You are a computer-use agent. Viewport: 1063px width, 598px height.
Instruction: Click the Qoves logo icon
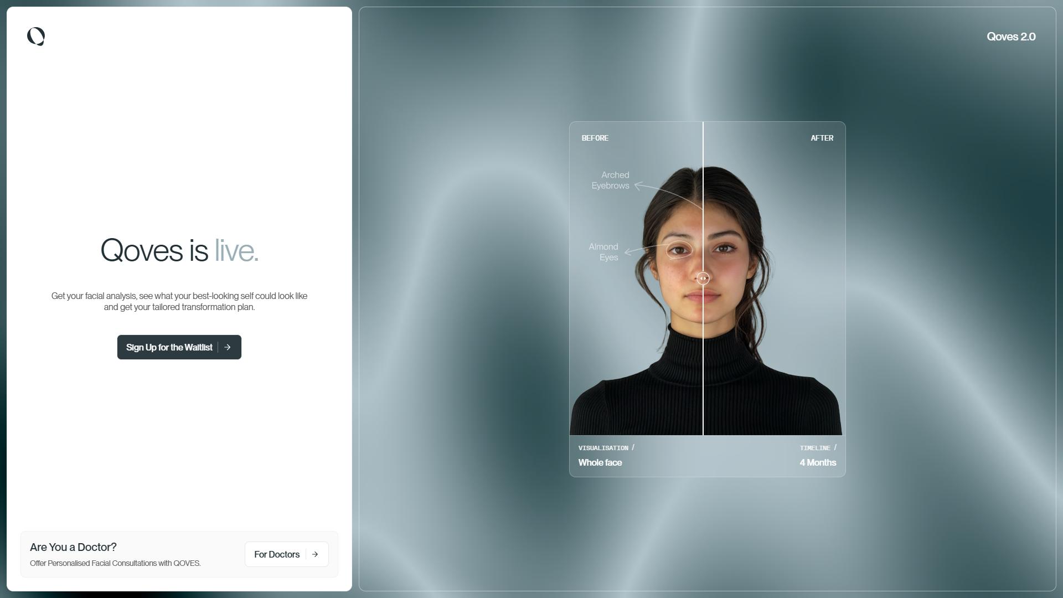[36, 37]
